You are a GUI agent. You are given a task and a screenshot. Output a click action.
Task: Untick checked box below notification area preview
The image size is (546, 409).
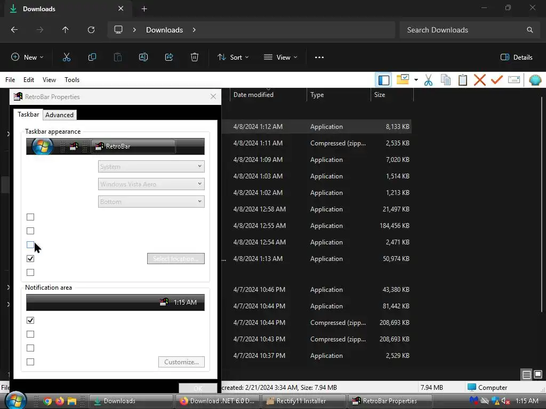point(30,320)
